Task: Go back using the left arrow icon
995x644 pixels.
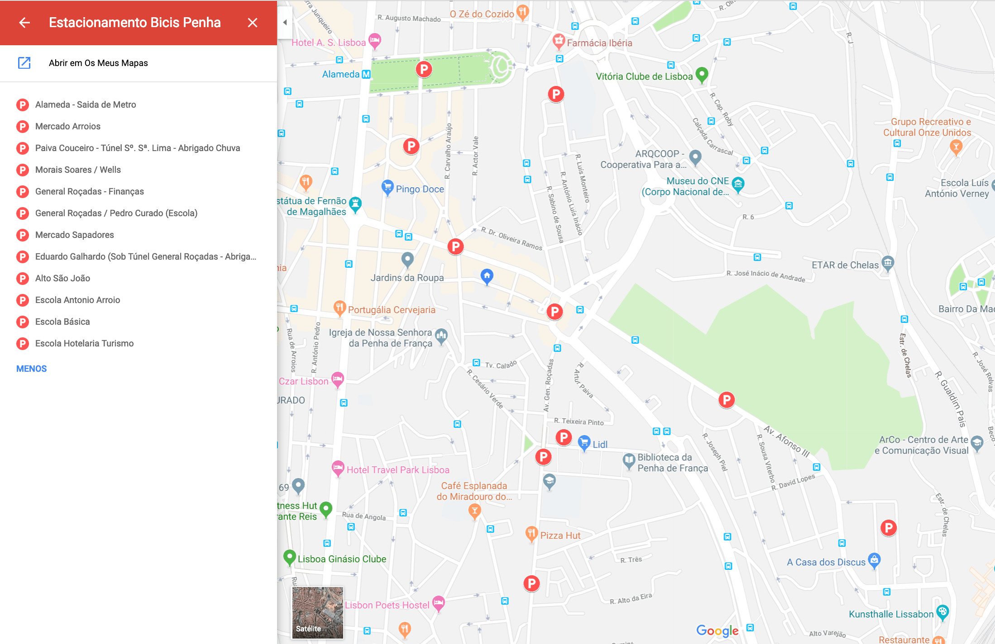Action: coord(24,23)
